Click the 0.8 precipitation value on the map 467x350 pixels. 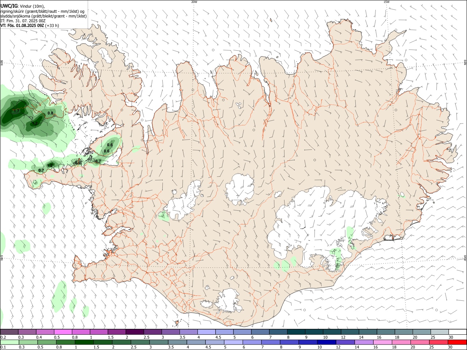tap(50, 113)
